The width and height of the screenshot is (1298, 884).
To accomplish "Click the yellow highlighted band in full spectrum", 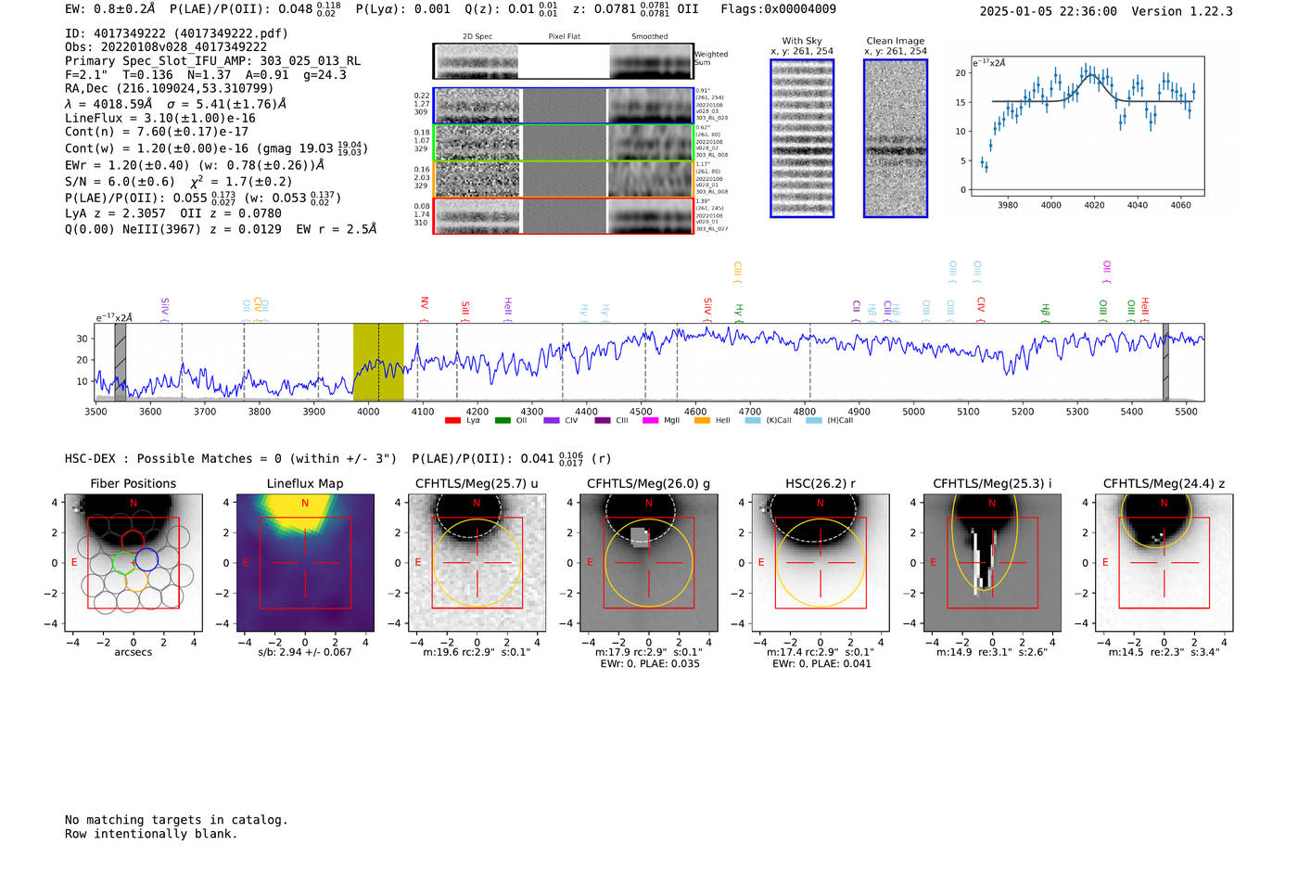I will pos(378,362).
